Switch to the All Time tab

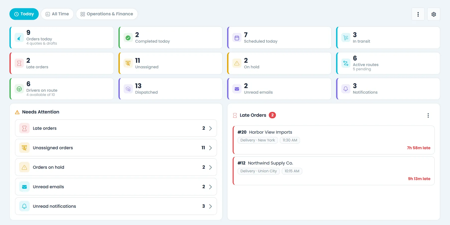tap(57, 14)
